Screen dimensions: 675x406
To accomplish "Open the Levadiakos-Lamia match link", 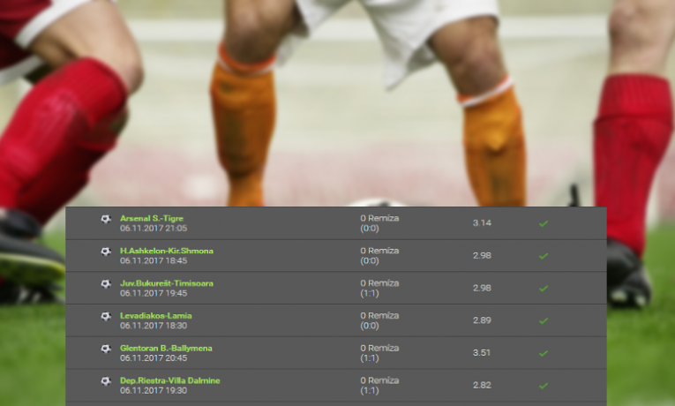I will point(156,316).
